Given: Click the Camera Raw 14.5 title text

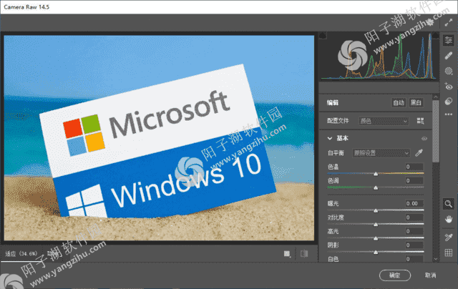Looking at the screenshot, I should pyautogui.click(x=26, y=7).
